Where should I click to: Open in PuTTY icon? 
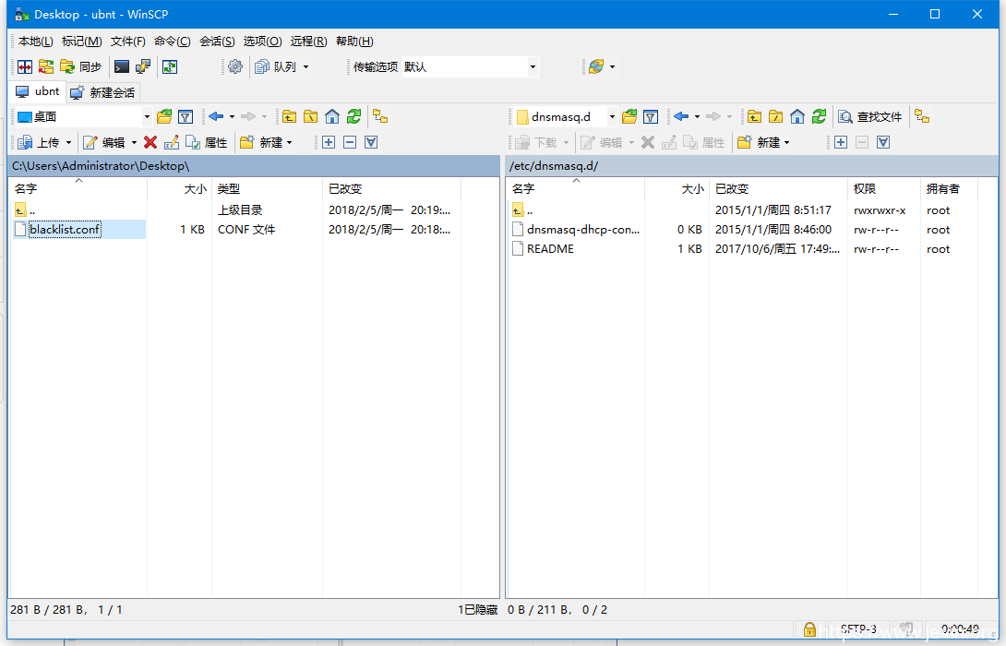coord(142,66)
